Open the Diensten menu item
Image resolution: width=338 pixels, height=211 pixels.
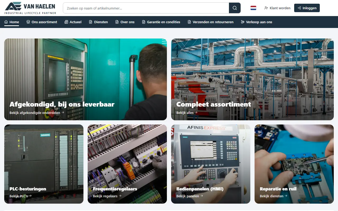98,22
